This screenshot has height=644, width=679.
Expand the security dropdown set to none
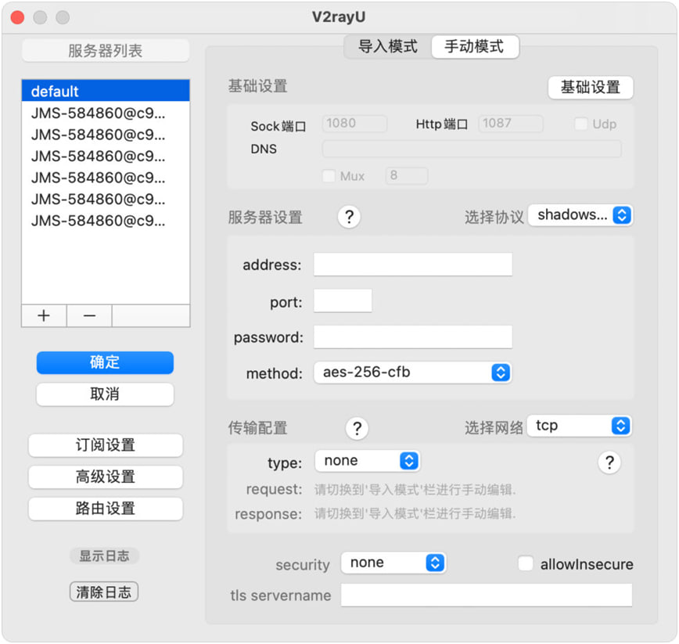click(393, 563)
